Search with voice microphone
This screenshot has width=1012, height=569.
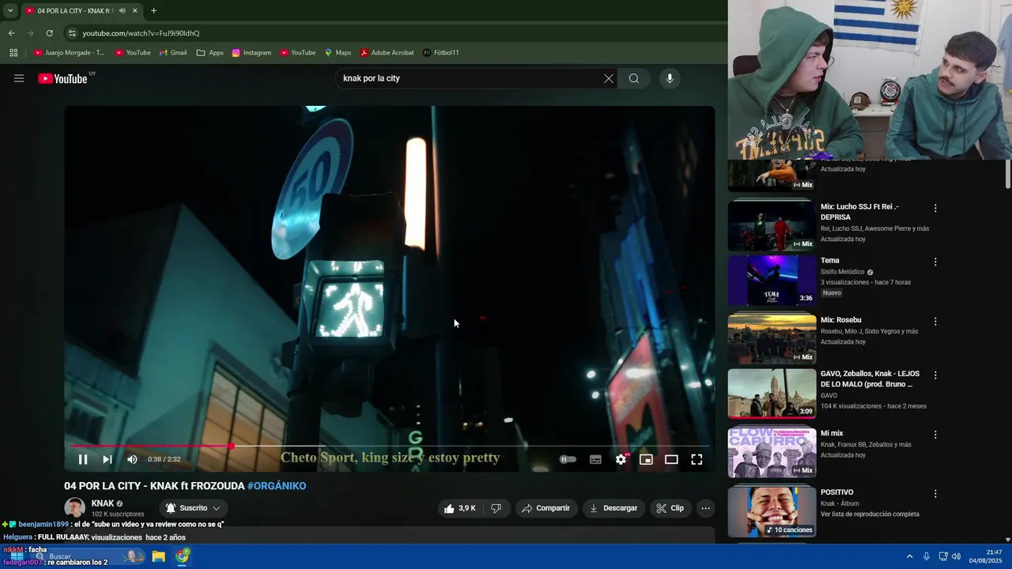coord(670,78)
